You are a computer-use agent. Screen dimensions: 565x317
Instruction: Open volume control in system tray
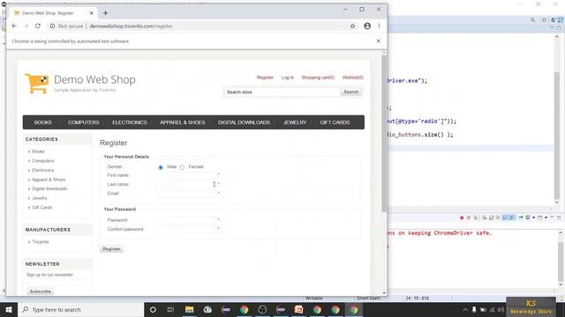(x=501, y=309)
